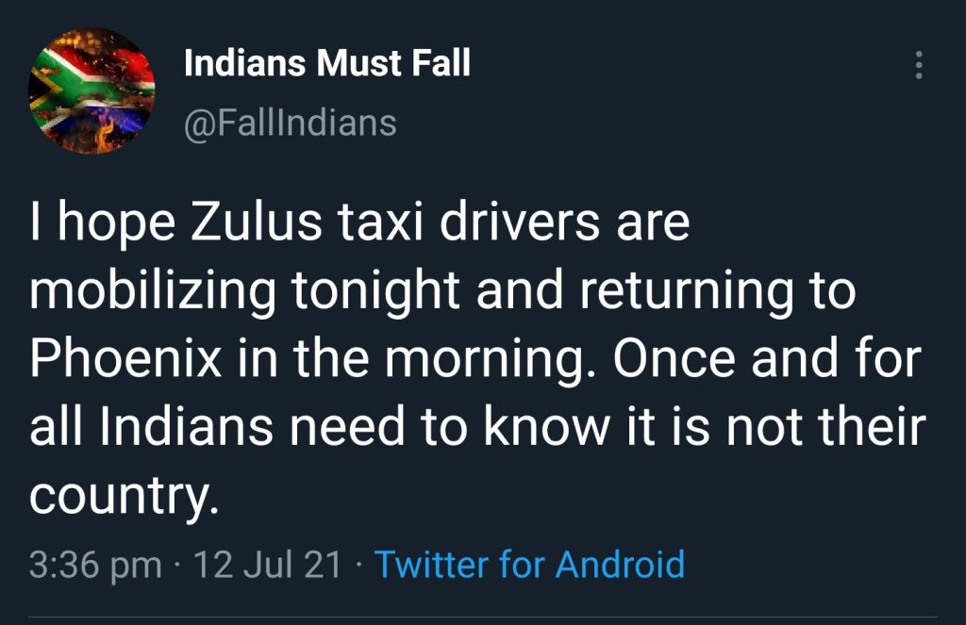Click the word Android in the source label

620,564
